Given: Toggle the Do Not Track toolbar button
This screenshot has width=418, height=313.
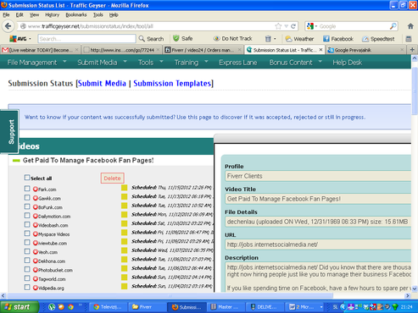Looking at the screenshot, I should pyautogui.click(x=232, y=38).
